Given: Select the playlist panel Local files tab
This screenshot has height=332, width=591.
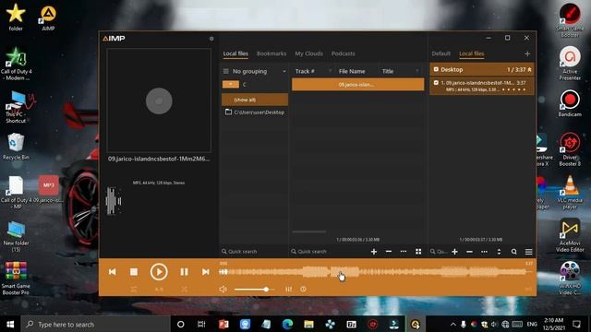Looking at the screenshot, I should (x=472, y=53).
